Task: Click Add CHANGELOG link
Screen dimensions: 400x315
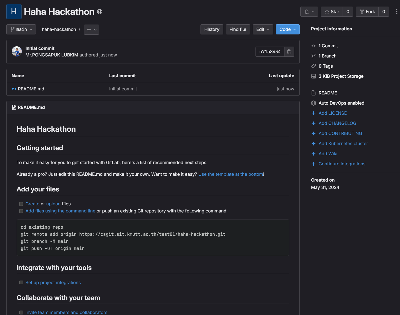Action: point(337,123)
